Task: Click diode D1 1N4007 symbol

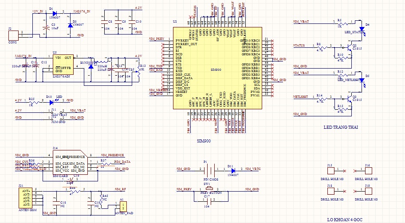Action: (x=55, y=13)
